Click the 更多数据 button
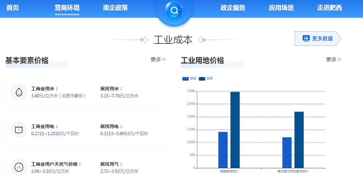This screenshot has width=363, height=186. (x=318, y=38)
